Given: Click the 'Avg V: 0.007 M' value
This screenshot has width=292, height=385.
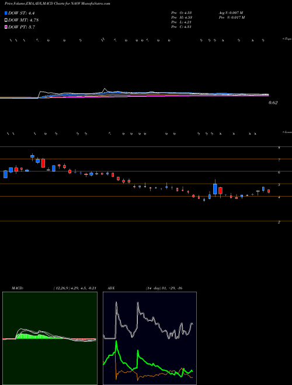Looking at the screenshot, I should click(231, 12).
